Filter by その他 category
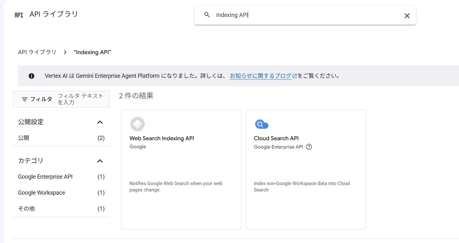 click(x=61, y=209)
